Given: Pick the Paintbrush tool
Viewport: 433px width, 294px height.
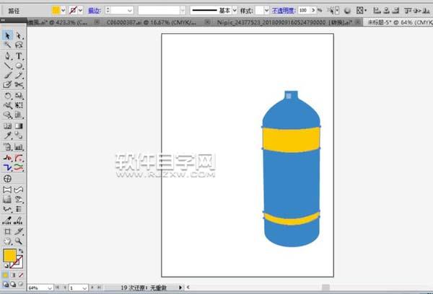Looking at the screenshot, I should click(x=7, y=75).
